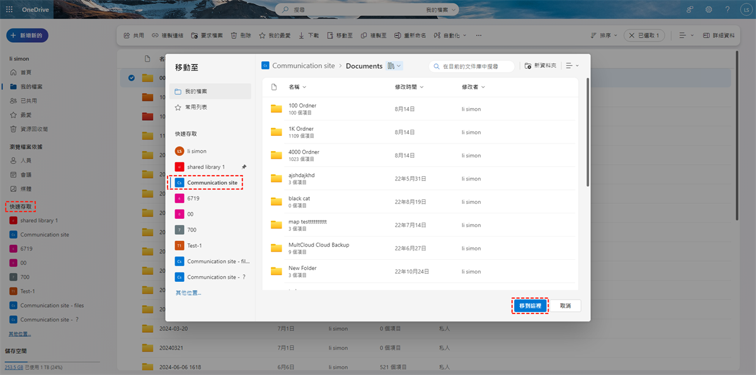The height and width of the screenshot is (375, 756).
Task: Open the dialog view options dropdown
Action: (x=572, y=65)
